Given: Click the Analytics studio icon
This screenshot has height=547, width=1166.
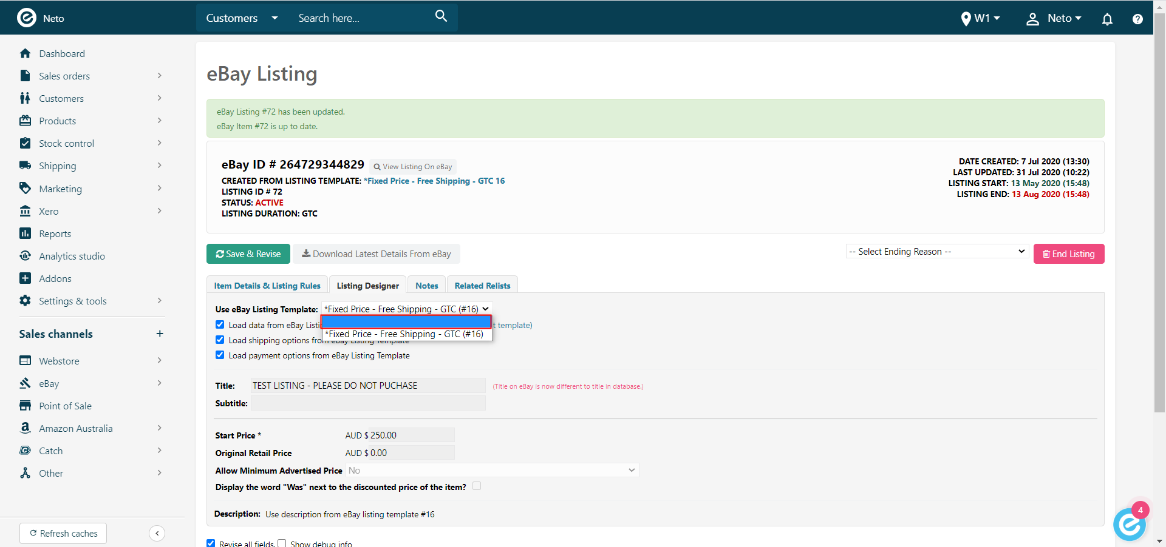Looking at the screenshot, I should click(x=25, y=256).
